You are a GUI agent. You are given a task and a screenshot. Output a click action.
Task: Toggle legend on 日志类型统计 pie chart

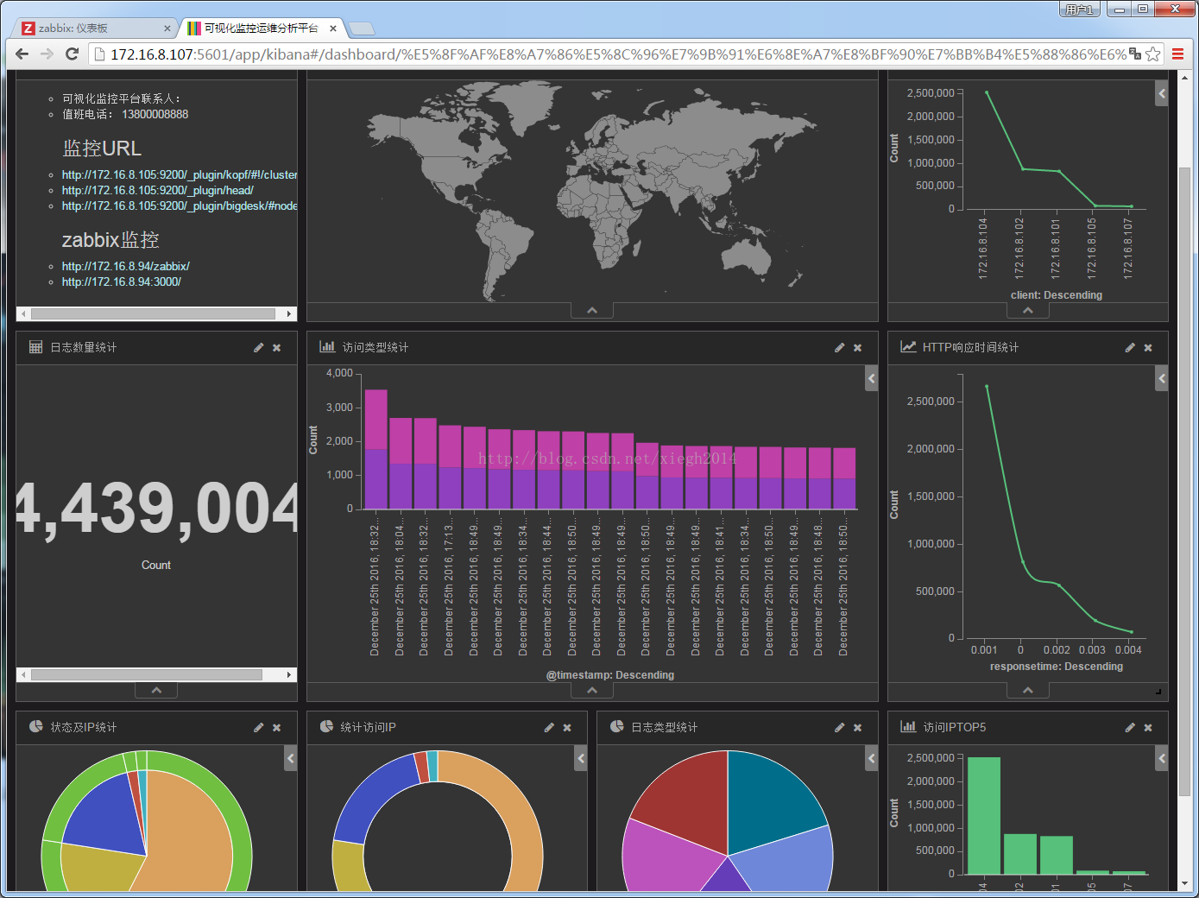click(x=872, y=758)
